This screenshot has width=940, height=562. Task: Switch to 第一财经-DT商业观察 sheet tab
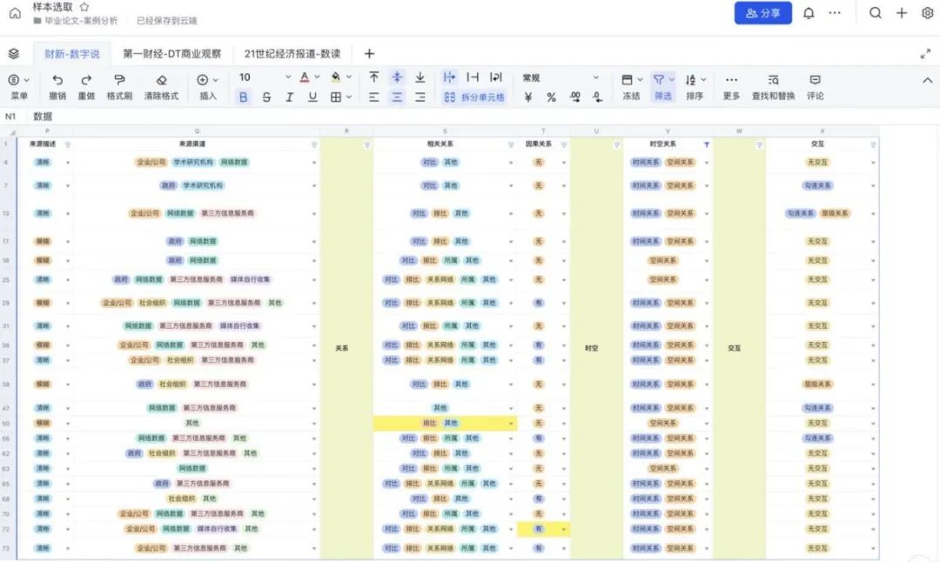coord(171,54)
